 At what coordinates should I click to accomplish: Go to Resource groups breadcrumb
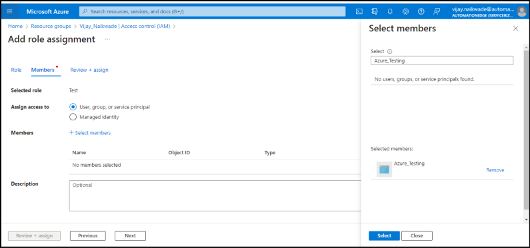click(x=51, y=26)
